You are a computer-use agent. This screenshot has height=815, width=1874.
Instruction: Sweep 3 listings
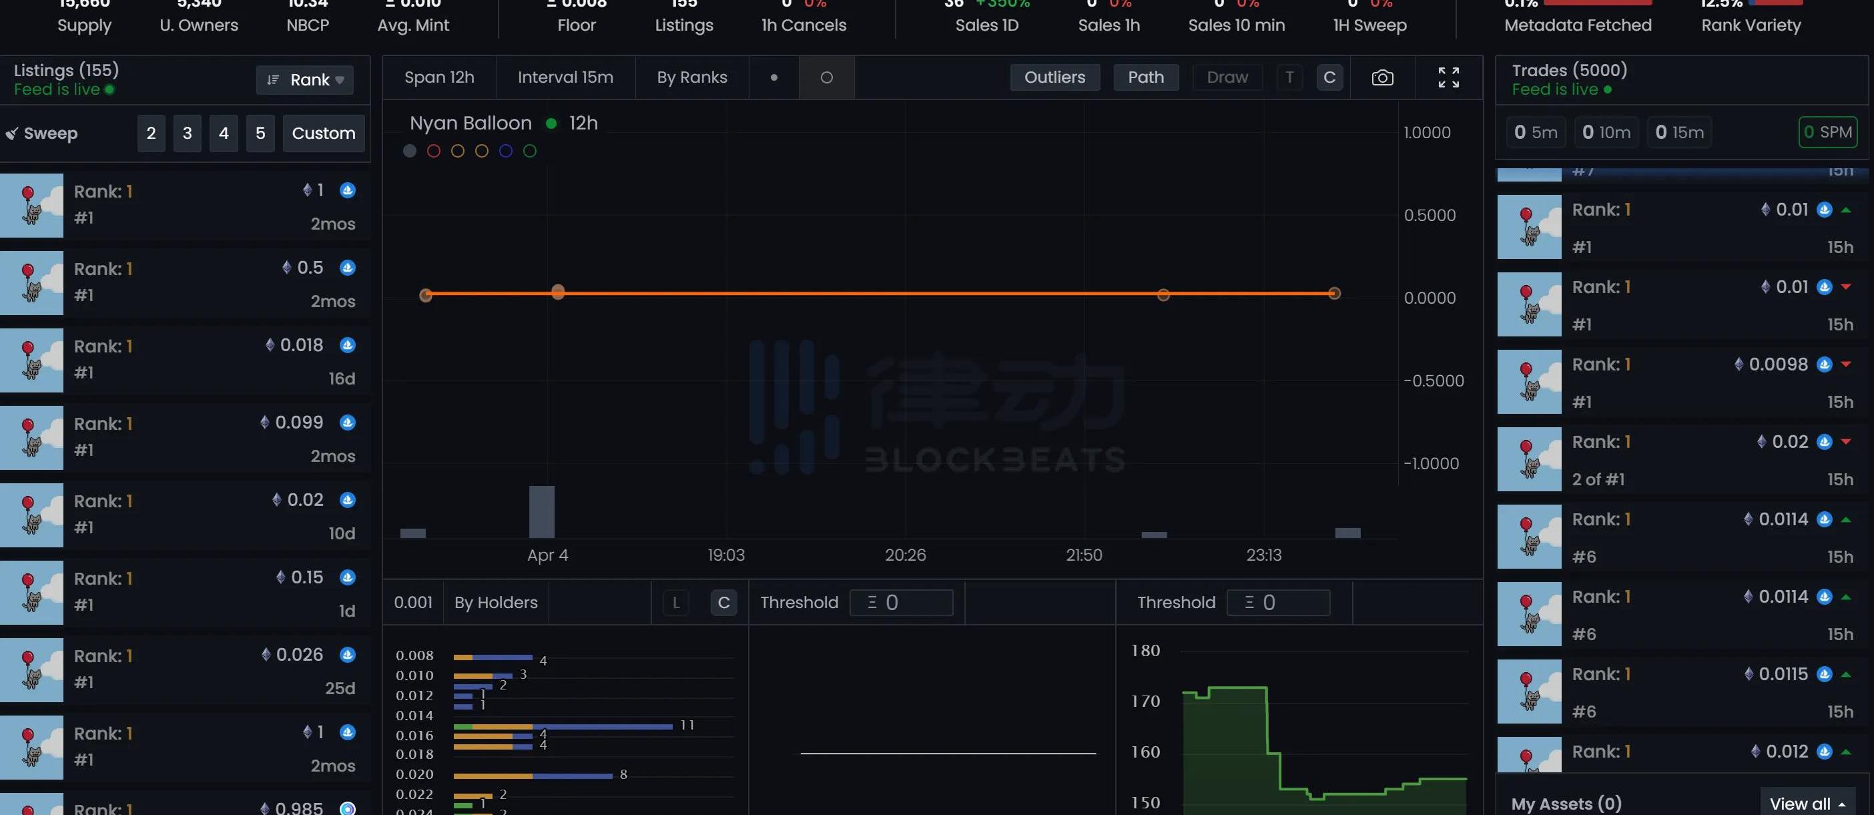188,133
